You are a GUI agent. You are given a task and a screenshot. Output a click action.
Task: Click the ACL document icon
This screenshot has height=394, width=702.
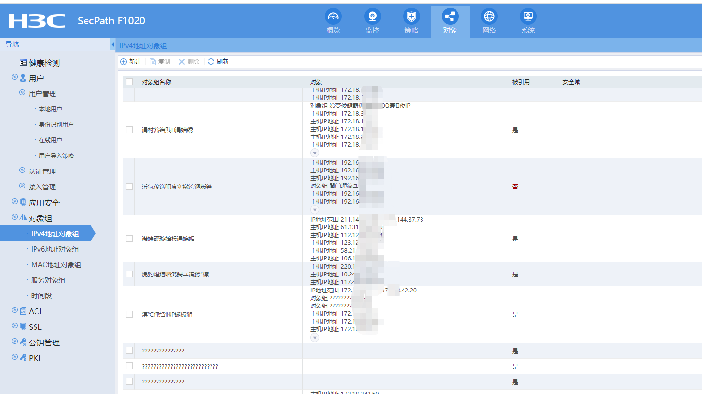pyautogui.click(x=23, y=311)
